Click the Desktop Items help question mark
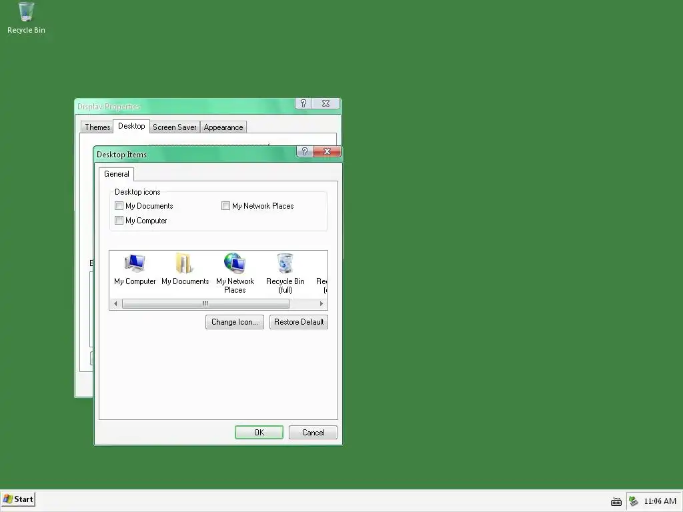The height and width of the screenshot is (512, 683). tap(304, 151)
